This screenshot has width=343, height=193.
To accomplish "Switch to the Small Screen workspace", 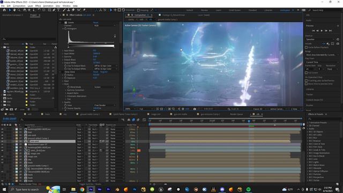I will 235,10.
